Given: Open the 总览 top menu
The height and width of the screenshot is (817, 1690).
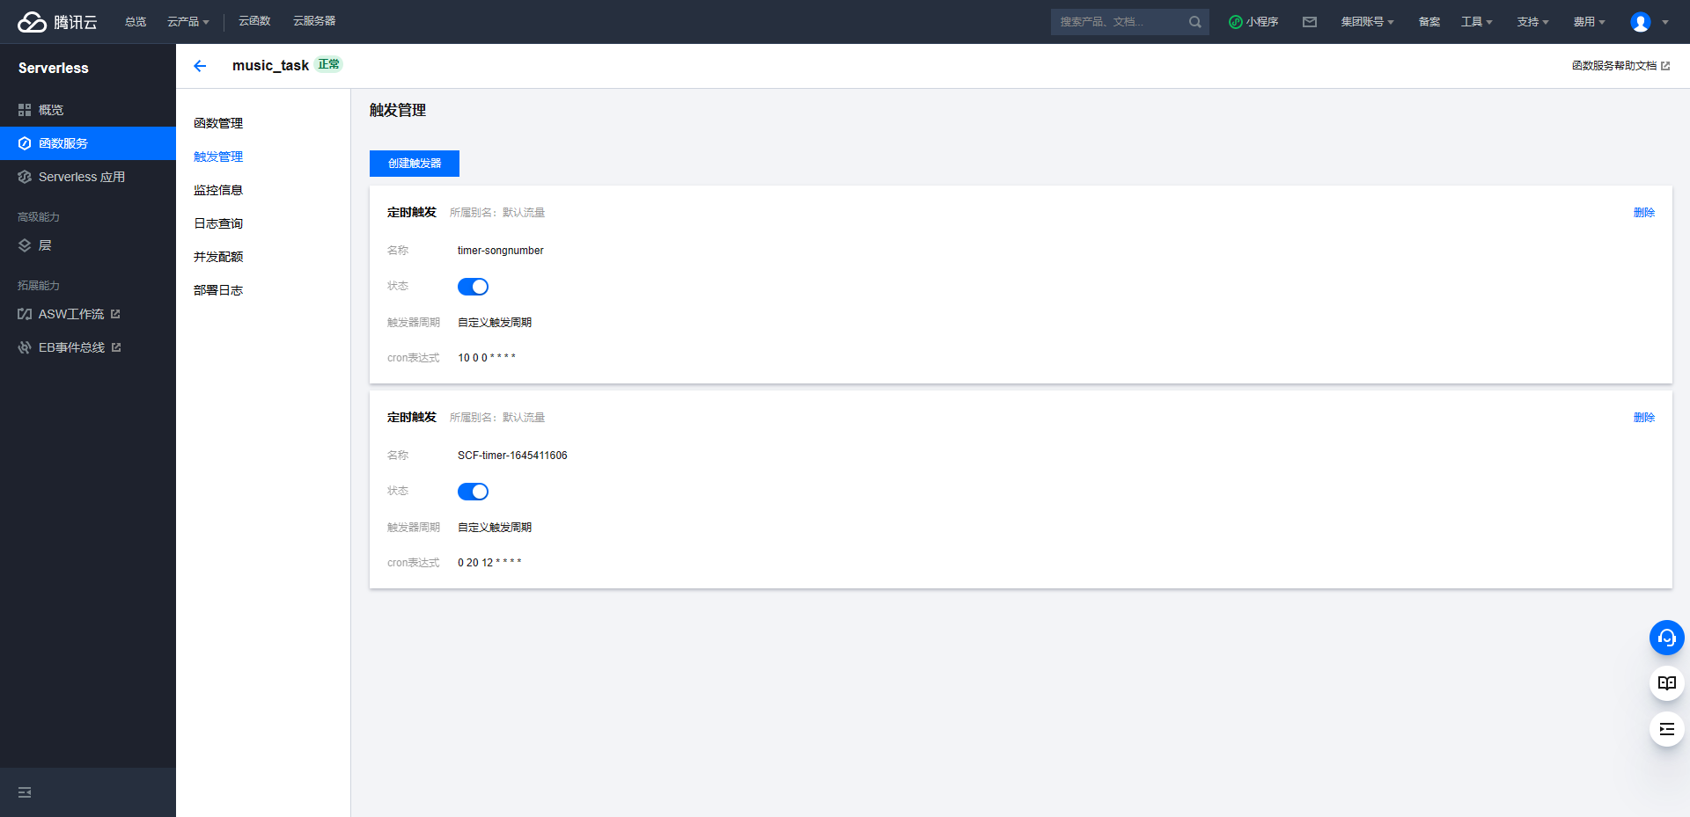Looking at the screenshot, I should pyautogui.click(x=136, y=22).
